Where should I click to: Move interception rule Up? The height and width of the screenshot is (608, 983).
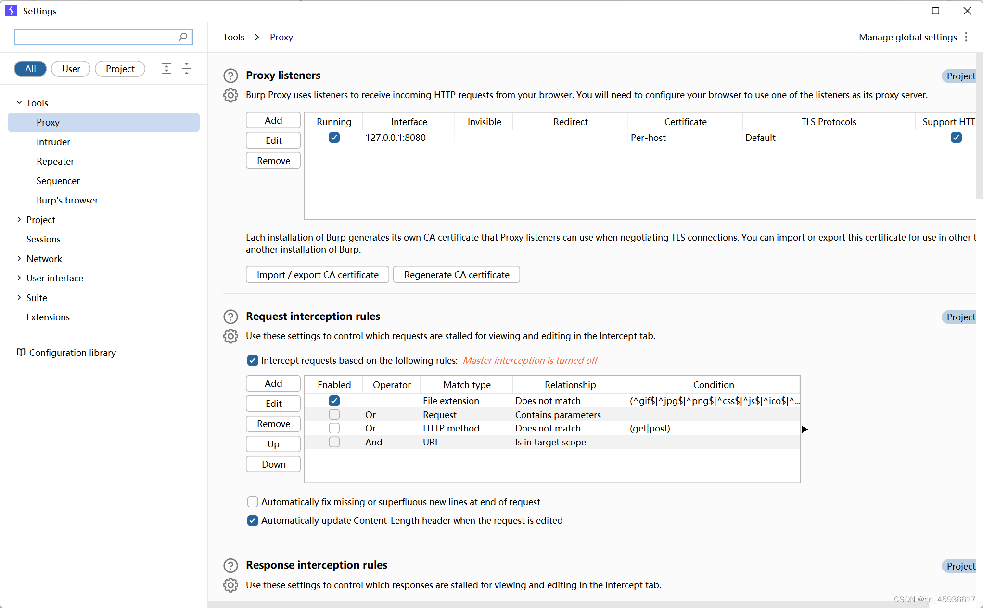[x=273, y=444]
